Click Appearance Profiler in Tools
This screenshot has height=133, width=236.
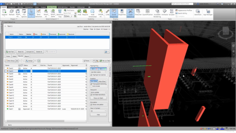tap(184, 10)
